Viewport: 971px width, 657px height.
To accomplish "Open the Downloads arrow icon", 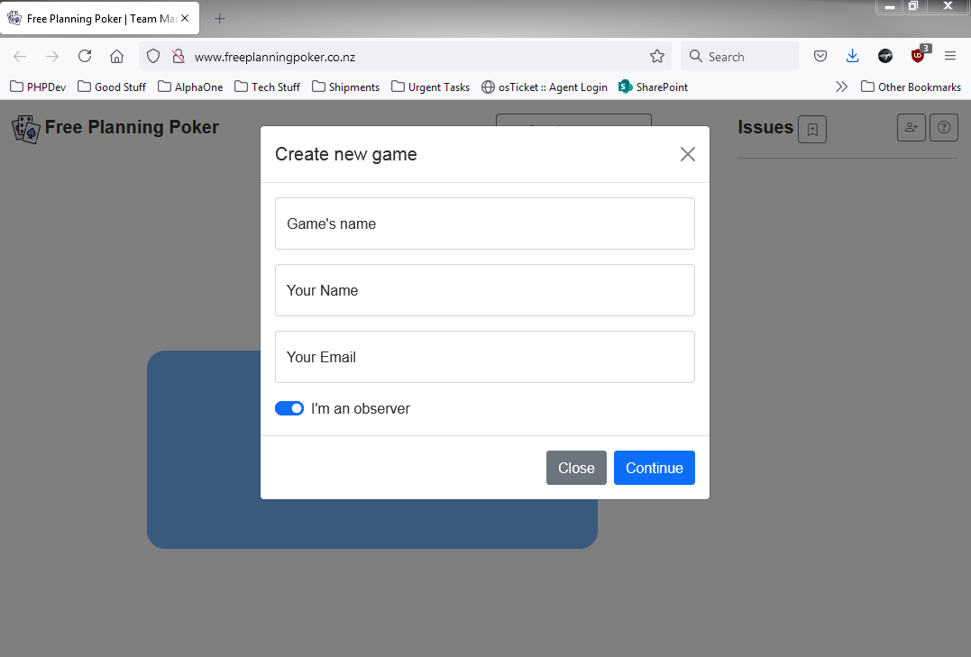I will coord(853,57).
